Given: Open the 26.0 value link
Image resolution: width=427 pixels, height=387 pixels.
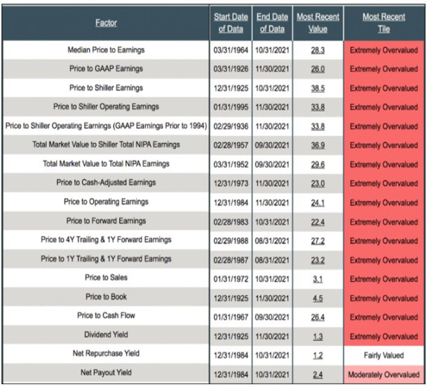Looking at the screenshot, I should (x=318, y=69).
